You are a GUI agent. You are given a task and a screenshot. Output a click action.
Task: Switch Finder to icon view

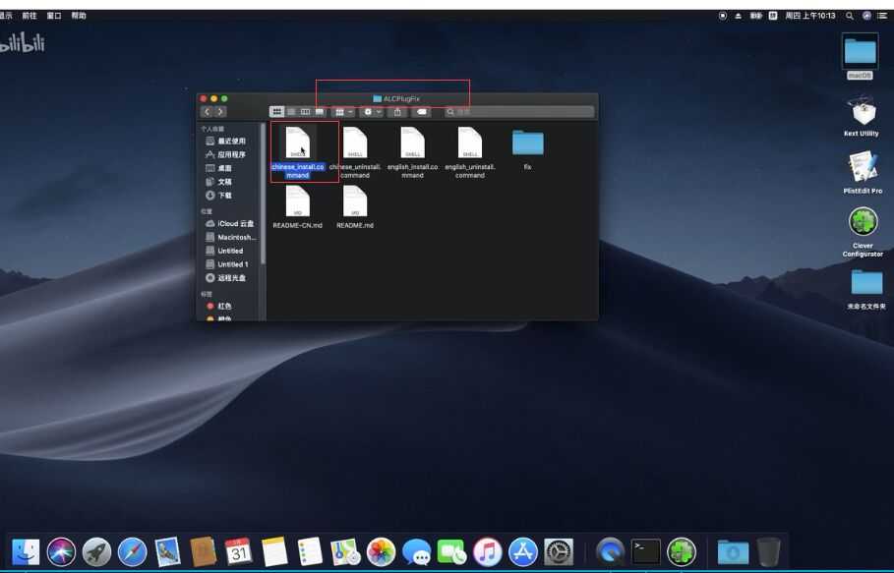pos(277,112)
